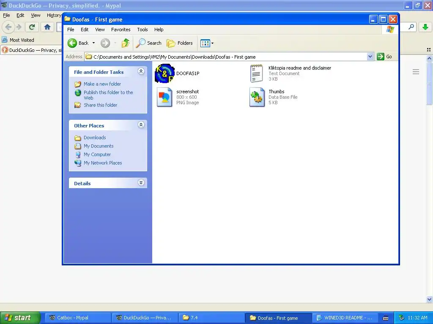The width and height of the screenshot is (433, 324).
Task: Switch to WINED3D README taskbar item
Action: coord(345,318)
